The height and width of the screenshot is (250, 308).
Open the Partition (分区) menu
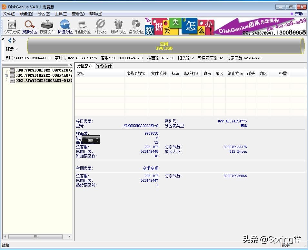(44, 14)
